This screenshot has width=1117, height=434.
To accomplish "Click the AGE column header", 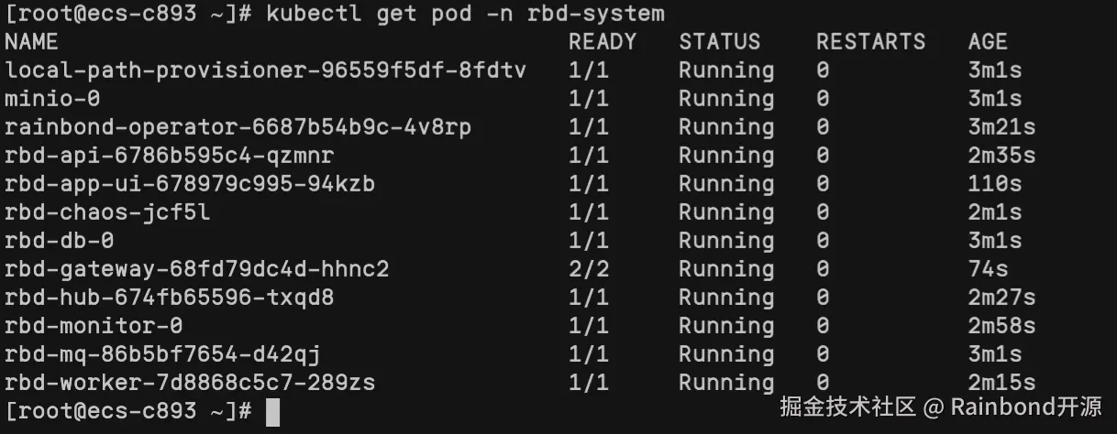I will point(988,42).
